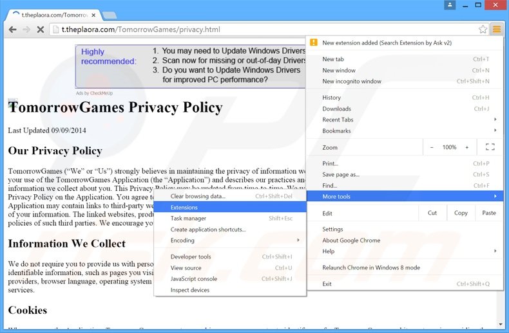The image size is (509, 333).
Task: Increase zoom with the plus button
Action: (467, 147)
